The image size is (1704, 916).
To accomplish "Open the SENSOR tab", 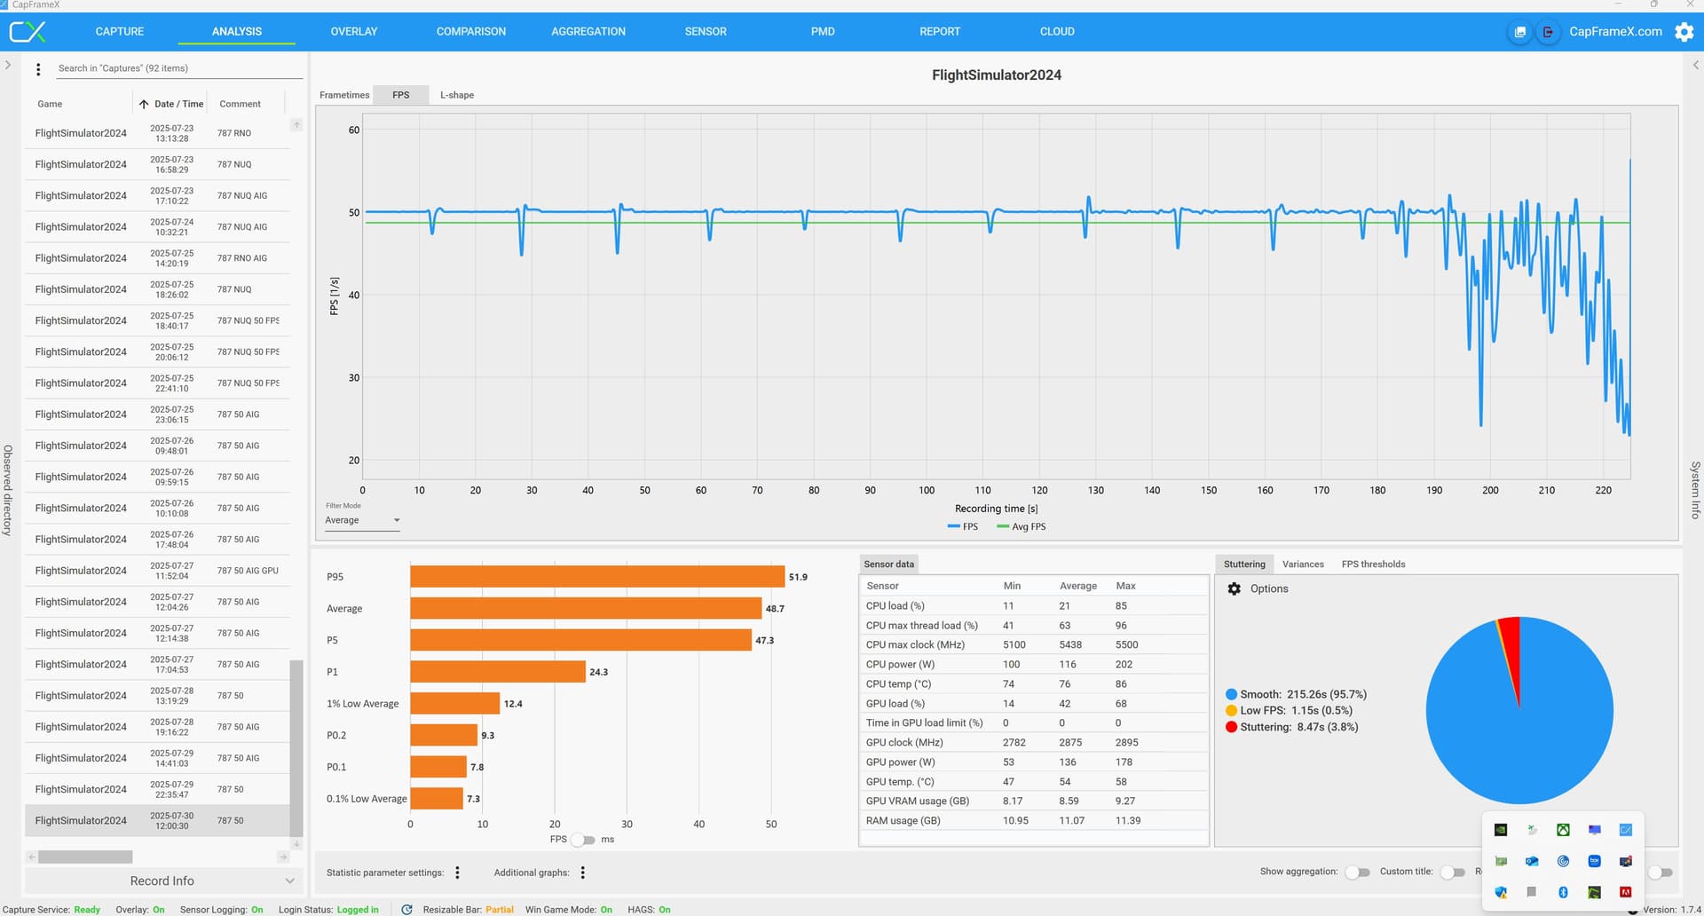I will [x=706, y=32].
